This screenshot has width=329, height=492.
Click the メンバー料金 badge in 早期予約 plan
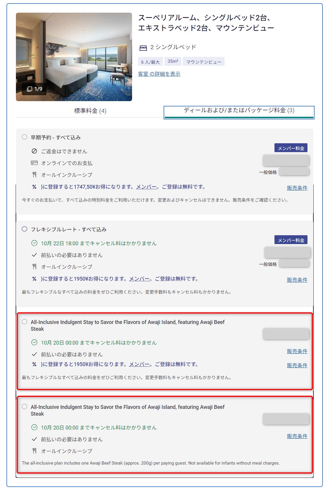coord(291,148)
